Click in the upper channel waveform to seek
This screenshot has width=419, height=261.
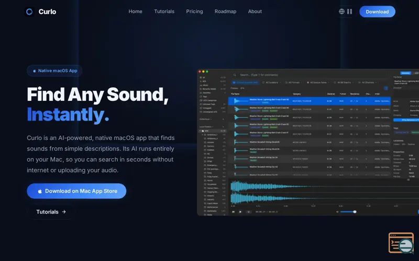(325, 186)
